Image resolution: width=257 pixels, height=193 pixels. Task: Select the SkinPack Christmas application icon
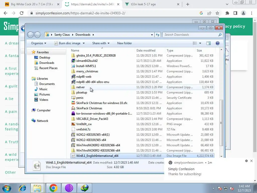click(x=73, y=108)
